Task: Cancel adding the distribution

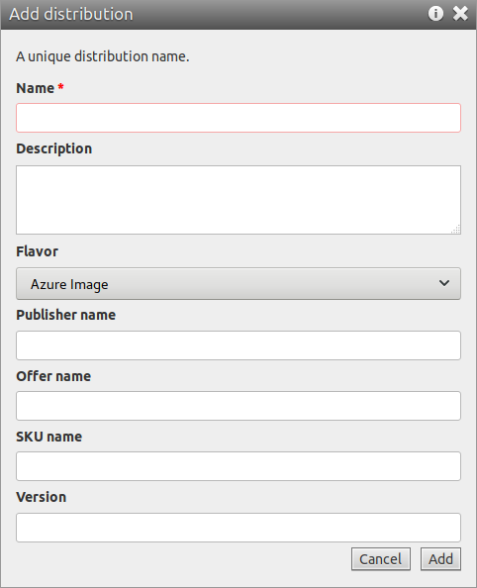Action: click(381, 559)
